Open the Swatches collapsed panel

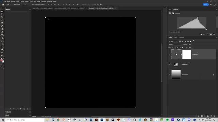(8, 112)
